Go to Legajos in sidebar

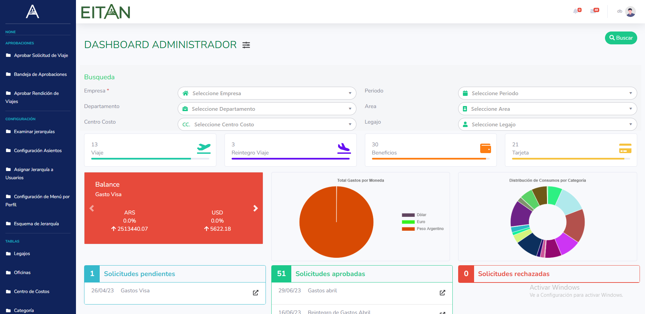point(22,254)
